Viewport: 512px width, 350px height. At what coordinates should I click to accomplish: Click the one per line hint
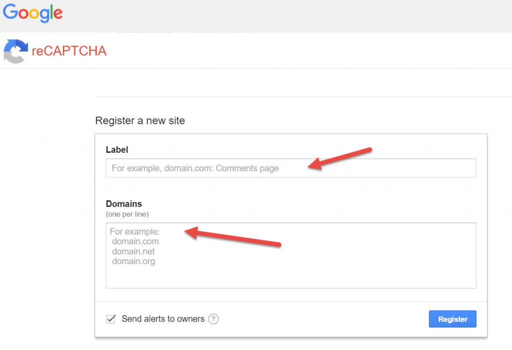[x=127, y=214]
